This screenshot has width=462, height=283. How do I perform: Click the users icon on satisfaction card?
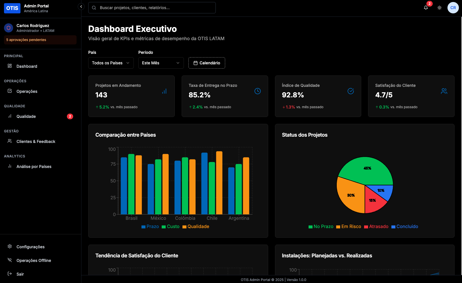444,91
